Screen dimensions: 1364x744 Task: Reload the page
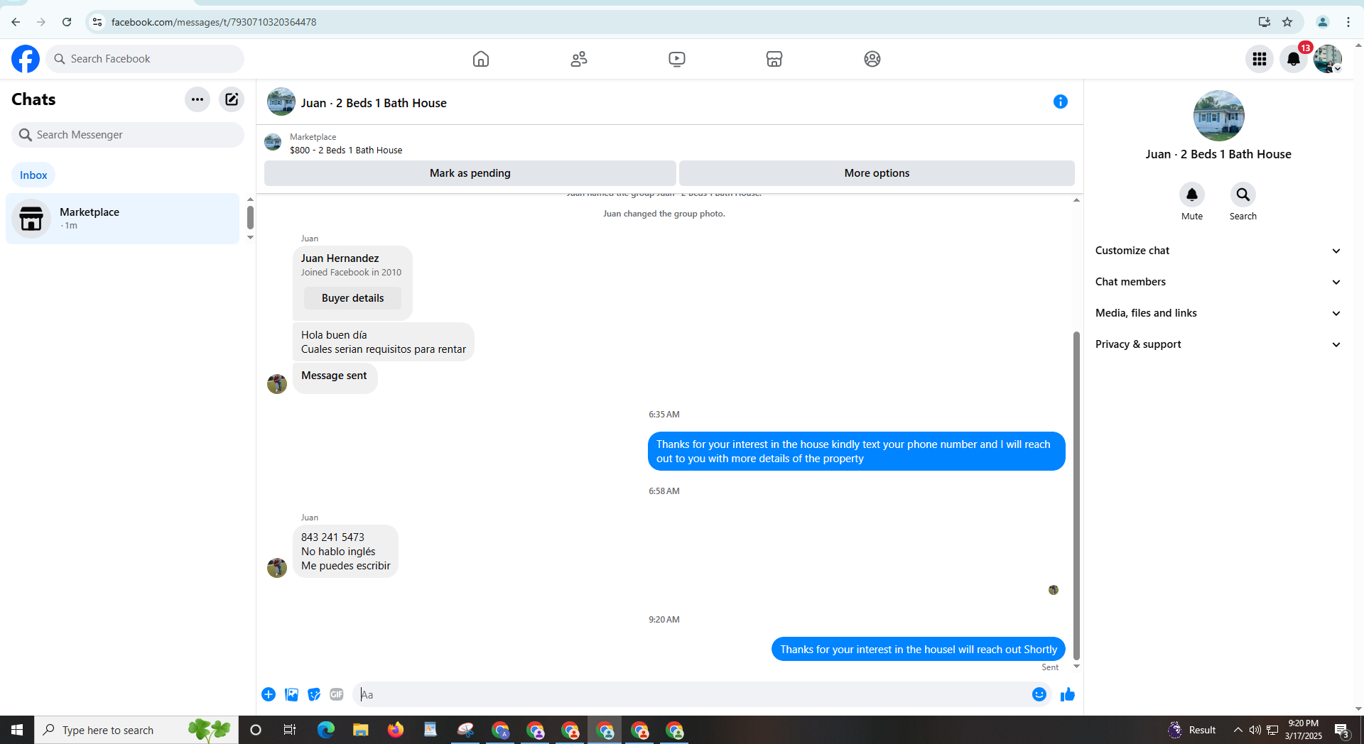[x=67, y=22]
